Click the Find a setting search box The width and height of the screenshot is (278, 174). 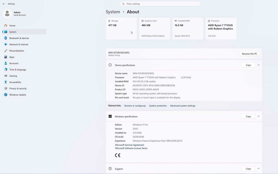pyautogui.click(x=160, y=4)
